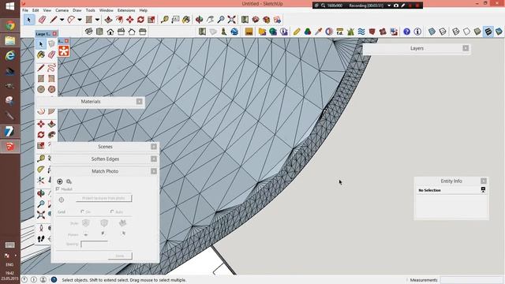Pick the Tape Measure tool in top toolbar
This screenshot has width=505, height=284.
[x=165, y=20]
